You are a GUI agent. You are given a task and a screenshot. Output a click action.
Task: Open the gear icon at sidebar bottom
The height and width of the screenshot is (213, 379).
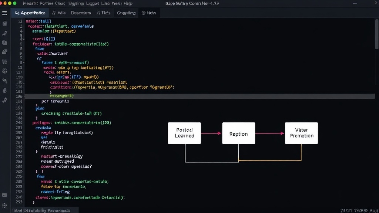tap(4, 206)
